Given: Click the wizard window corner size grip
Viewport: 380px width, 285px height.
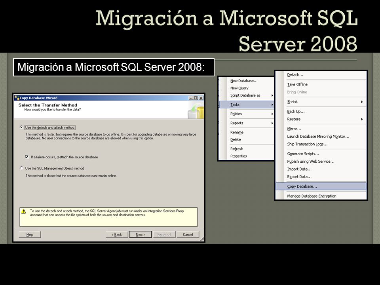Looking at the screenshot, I should 202,239.
